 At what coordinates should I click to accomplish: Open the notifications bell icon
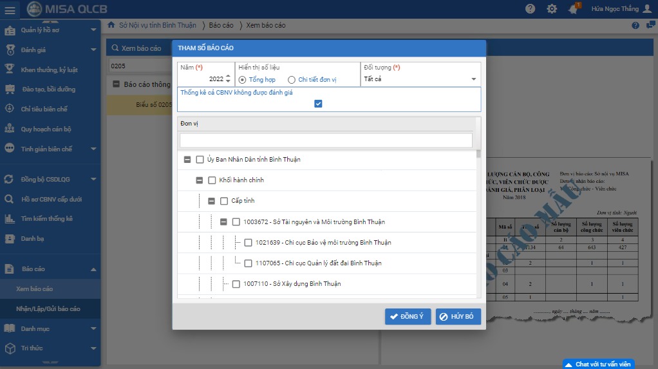coord(573,9)
